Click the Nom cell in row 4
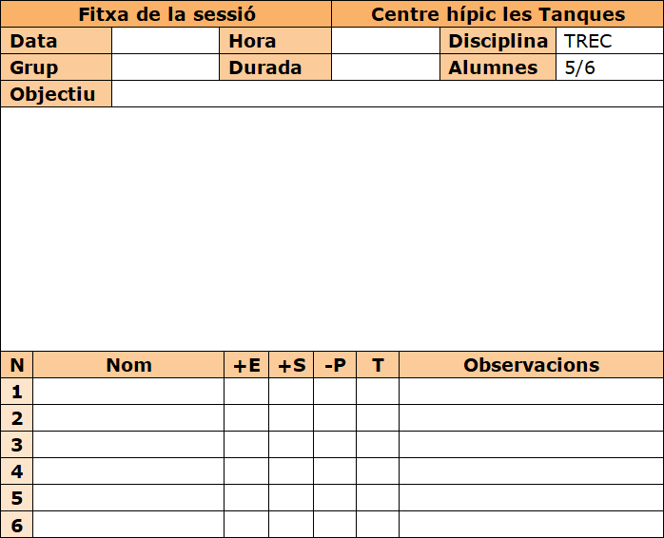Image resolution: width=664 pixels, height=538 pixels. 128,471
